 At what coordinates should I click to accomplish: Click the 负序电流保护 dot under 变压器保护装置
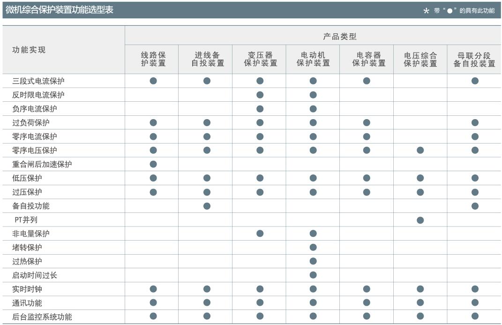click(260, 109)
